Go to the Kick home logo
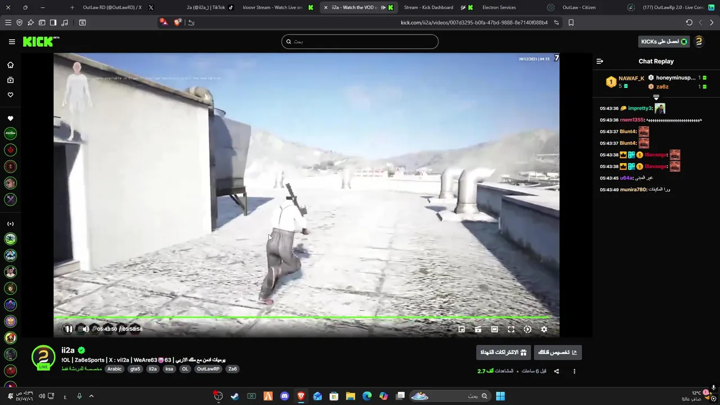The height and width of the screenshot is (405, 720). [x=41, y=42]
